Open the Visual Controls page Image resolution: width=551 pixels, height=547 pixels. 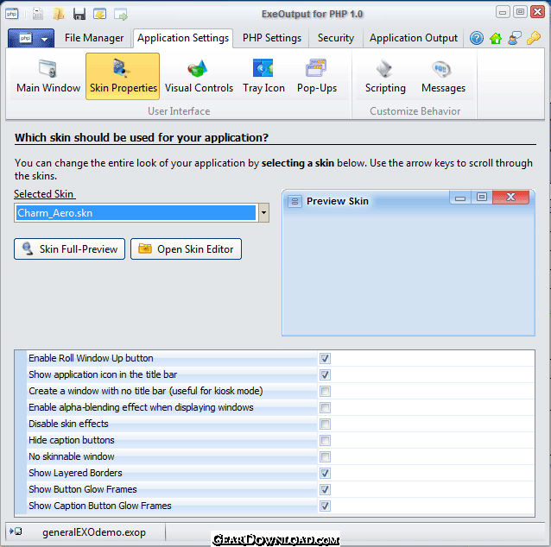199,76
